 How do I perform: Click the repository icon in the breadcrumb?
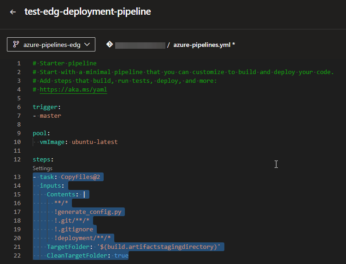coord(110,45)
